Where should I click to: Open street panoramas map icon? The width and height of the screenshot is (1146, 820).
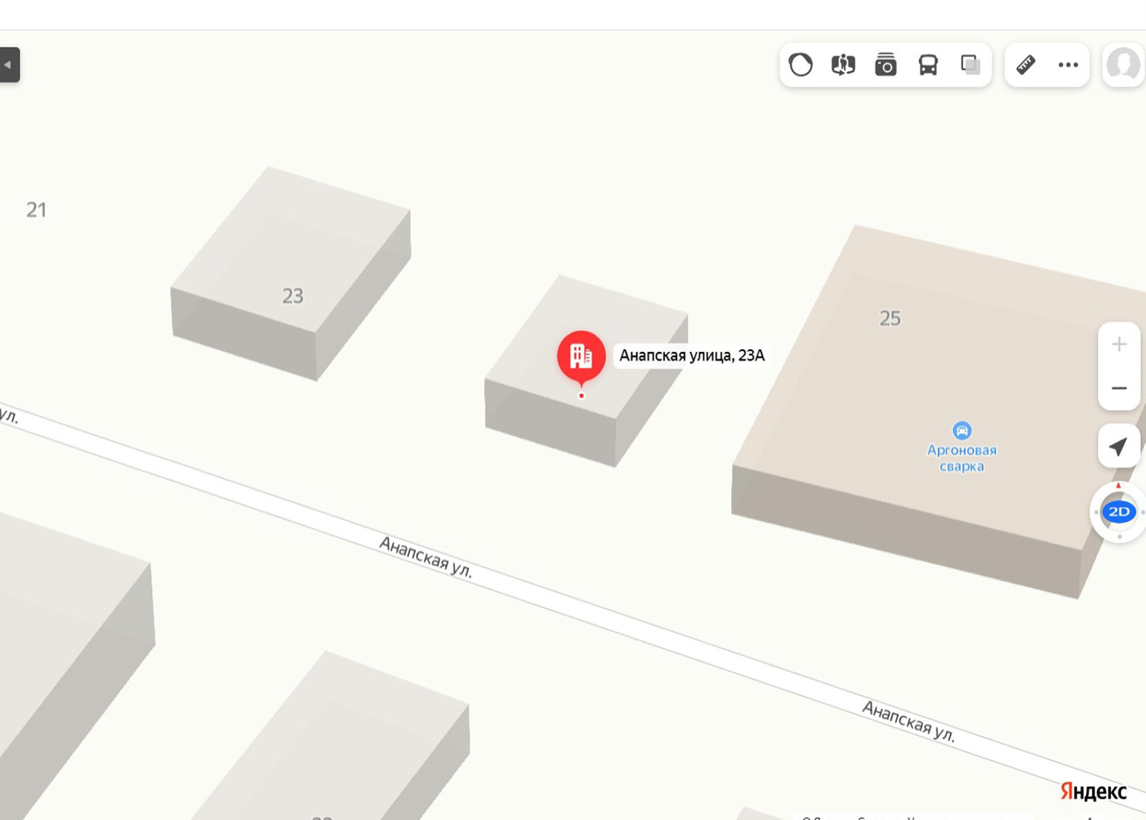pos(843,64)
